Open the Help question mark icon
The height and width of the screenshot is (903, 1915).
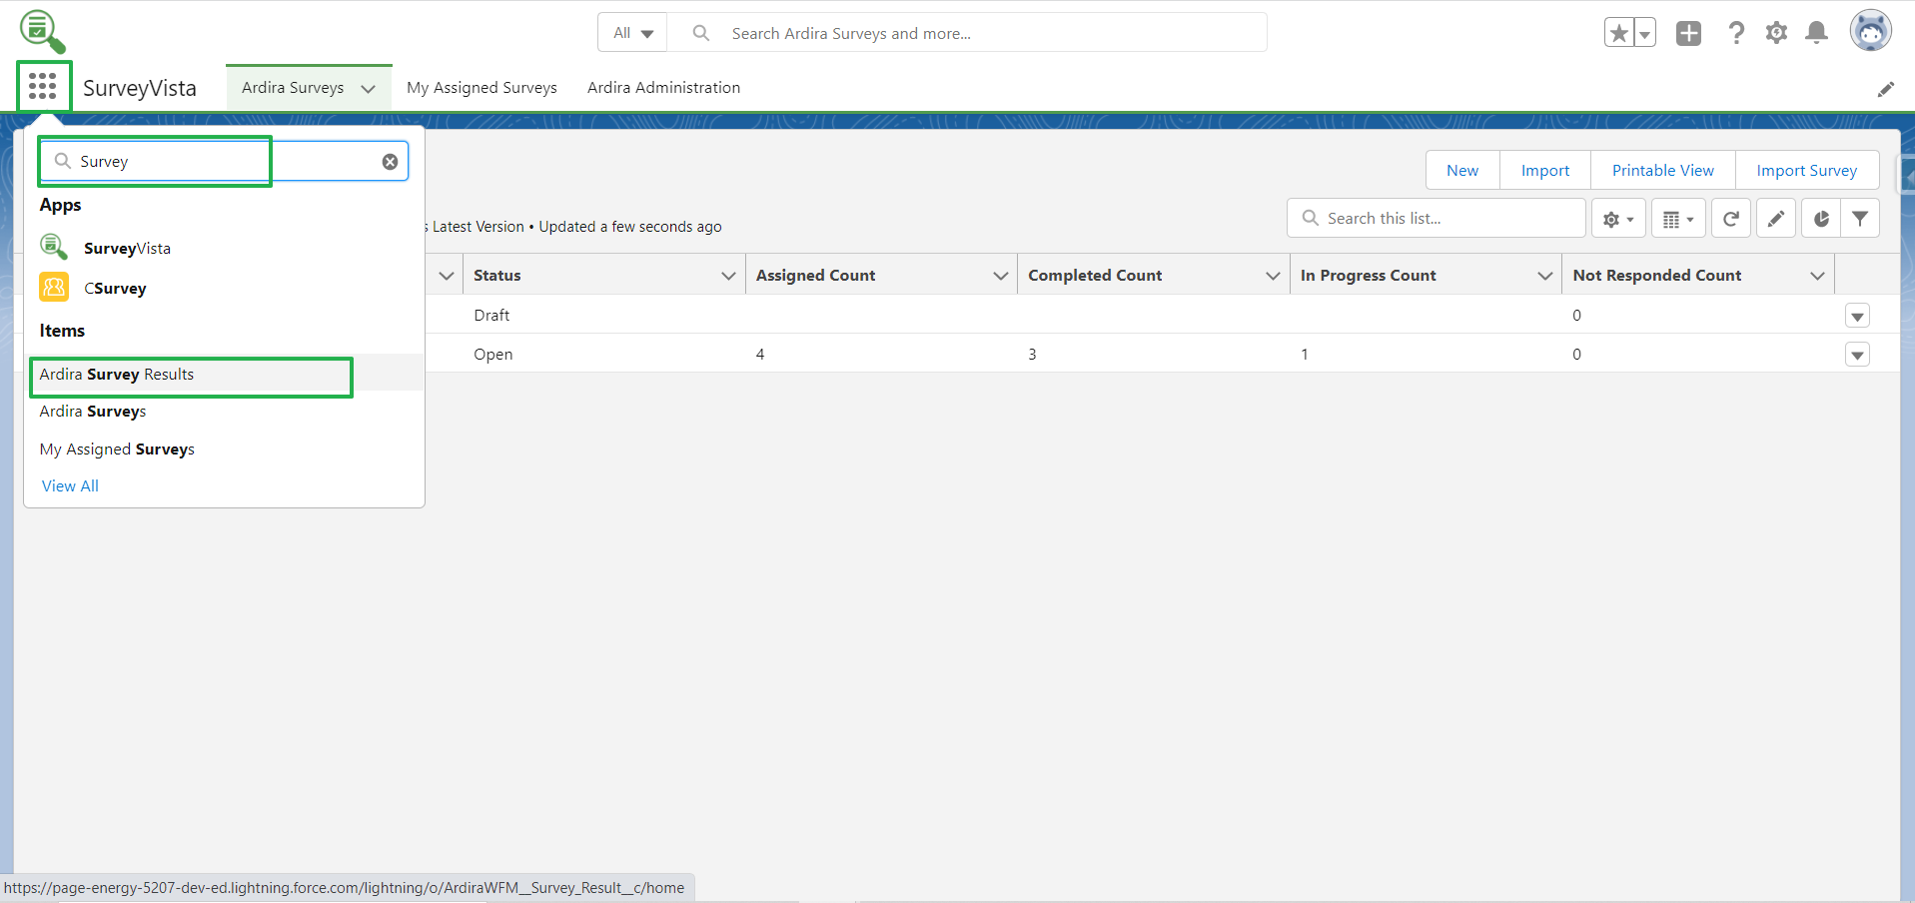(1736, 33)
